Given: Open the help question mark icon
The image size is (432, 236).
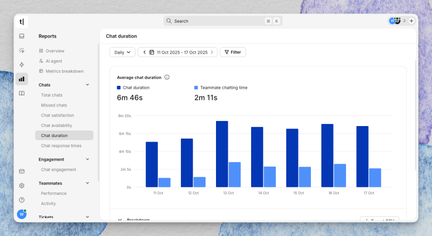Looking at the screenshot, I should pyautogui.click(x=22, y=200).
